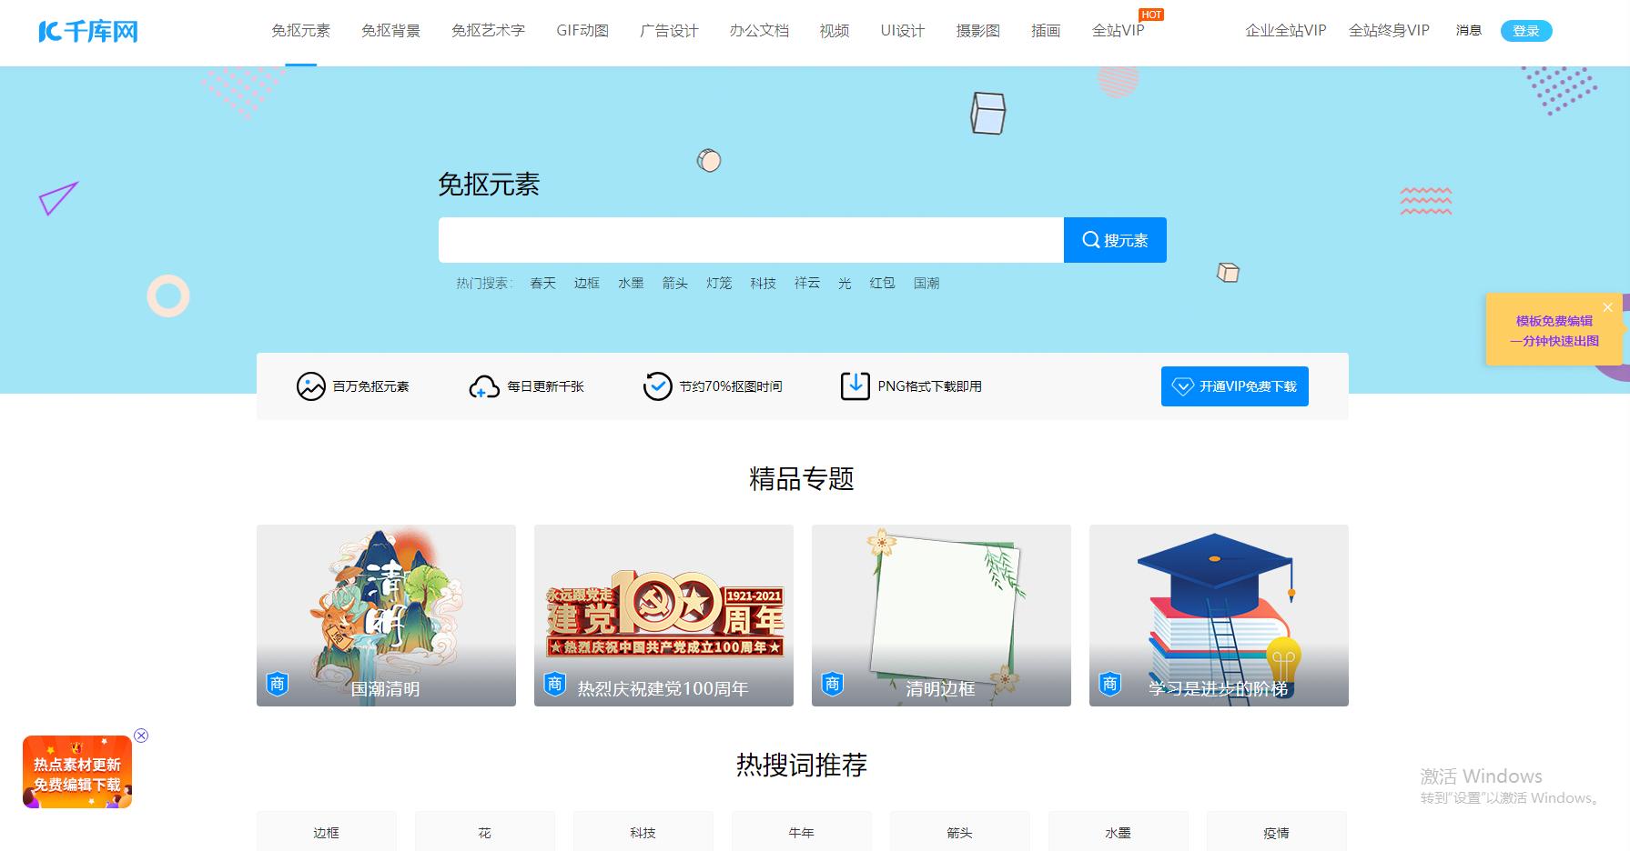The height and width of the screenshot is (851, 1630).
Task: Click the 登录 button
Action: [x=1526, y=30]
